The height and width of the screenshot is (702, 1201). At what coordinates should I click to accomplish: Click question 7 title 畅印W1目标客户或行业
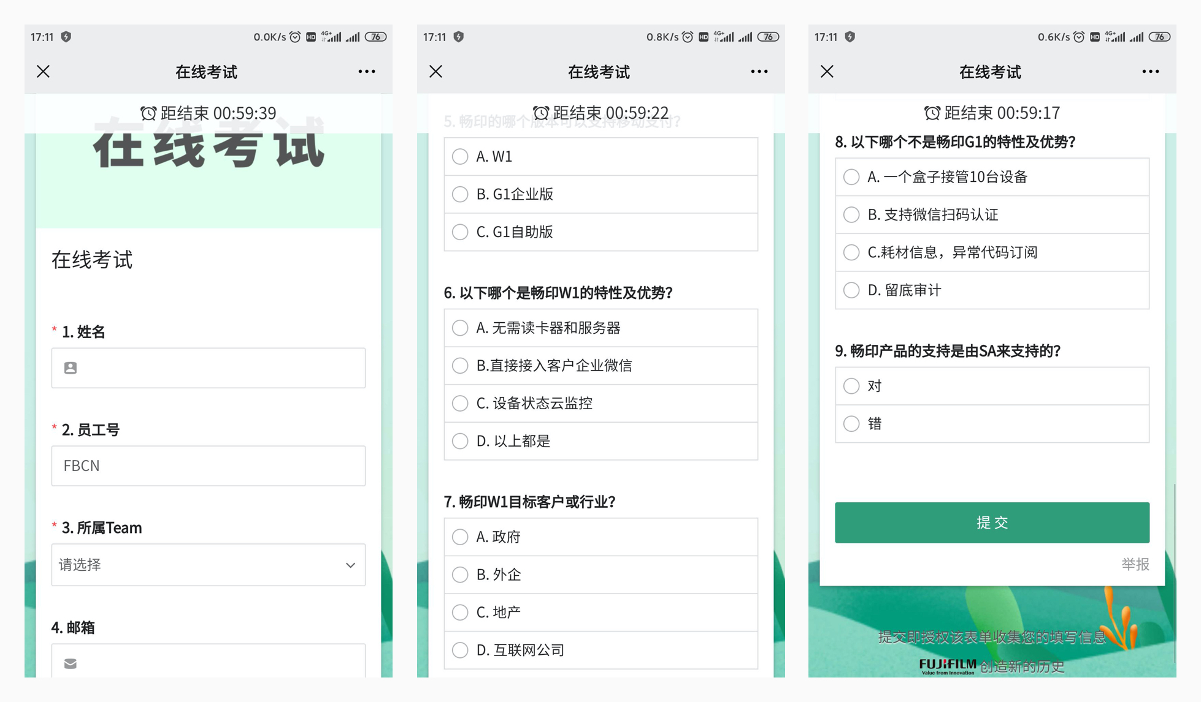point(529,502)
